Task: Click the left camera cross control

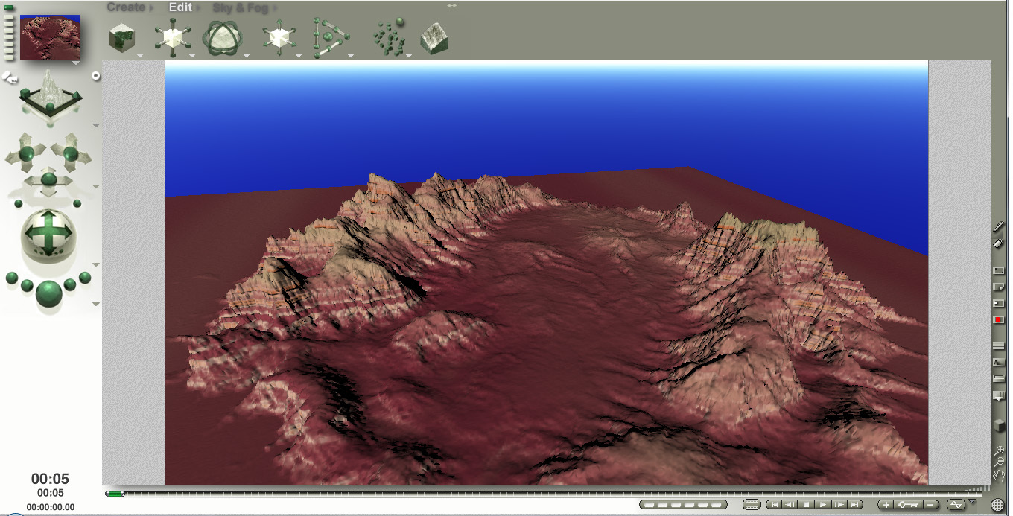Action: (26, 153)
